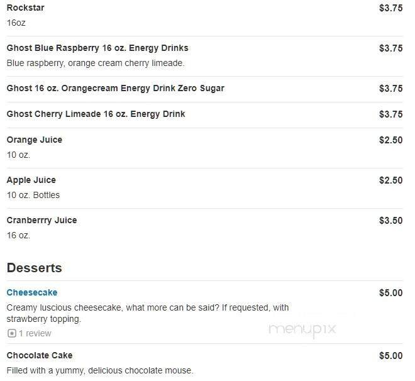This screenshot has width=415, height=381.
Task: Click the "10 oz. Bottles" Apple Juice description
Action: click(33, 195)
